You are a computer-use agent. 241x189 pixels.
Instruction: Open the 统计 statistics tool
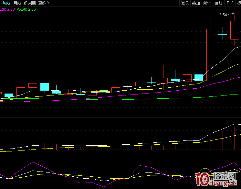[x=207, y=3]
